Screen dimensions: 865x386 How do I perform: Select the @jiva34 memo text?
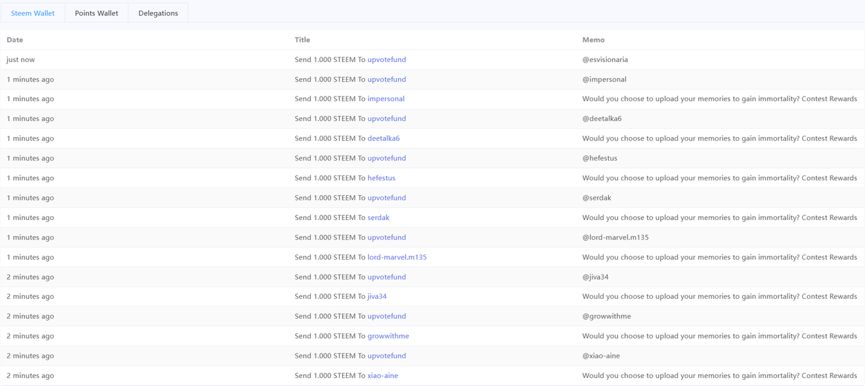595,277
